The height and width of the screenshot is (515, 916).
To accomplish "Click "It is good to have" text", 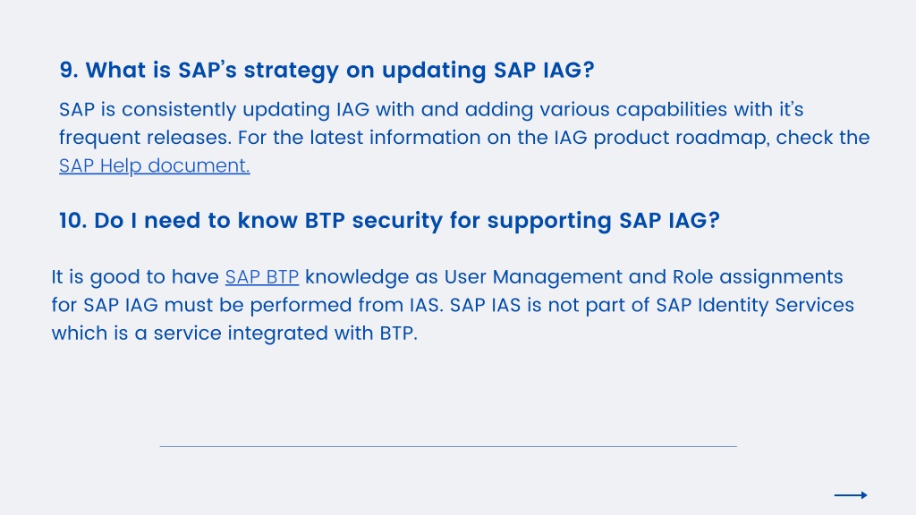I will point(135,277).
